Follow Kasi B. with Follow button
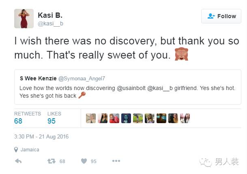 (221, 16)
